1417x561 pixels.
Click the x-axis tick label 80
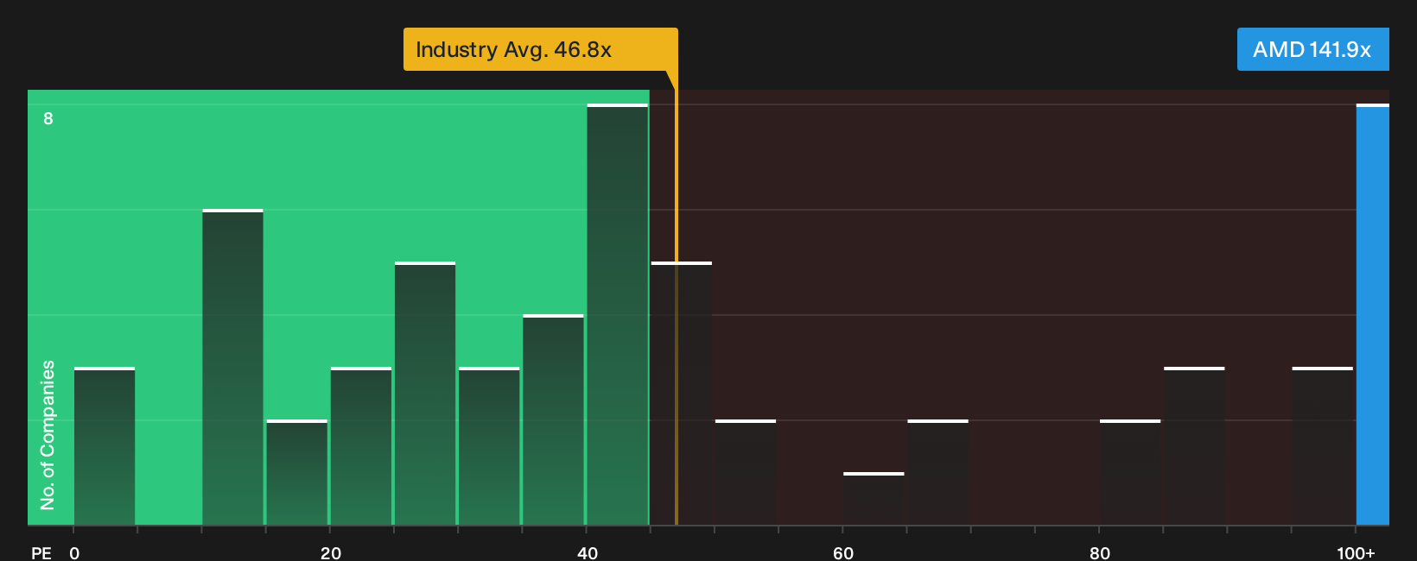[1100, 552]
